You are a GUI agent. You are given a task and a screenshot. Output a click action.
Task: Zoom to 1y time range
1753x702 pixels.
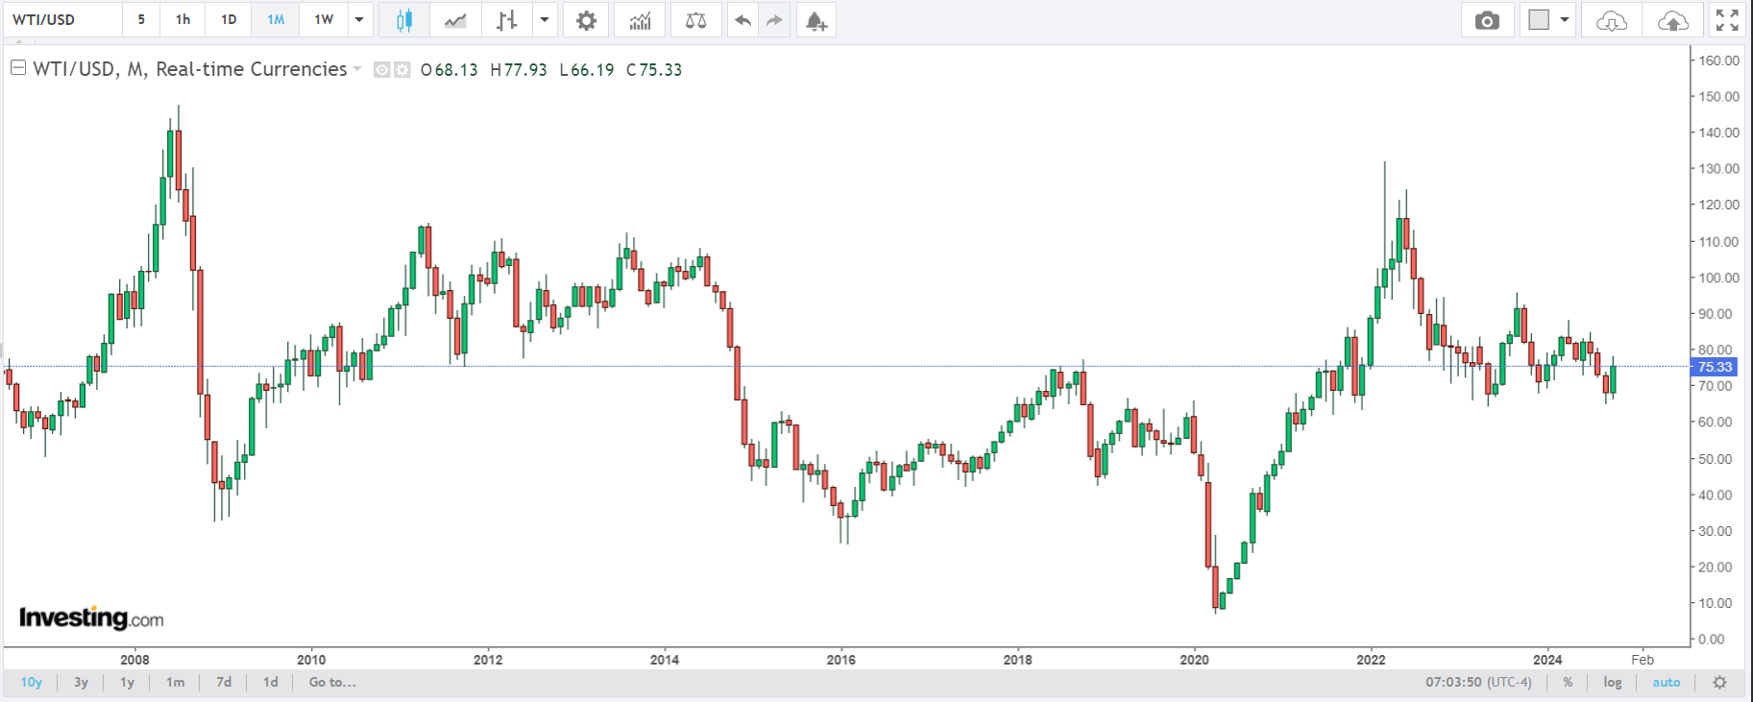pyautogui.click(x=127, y=682)
